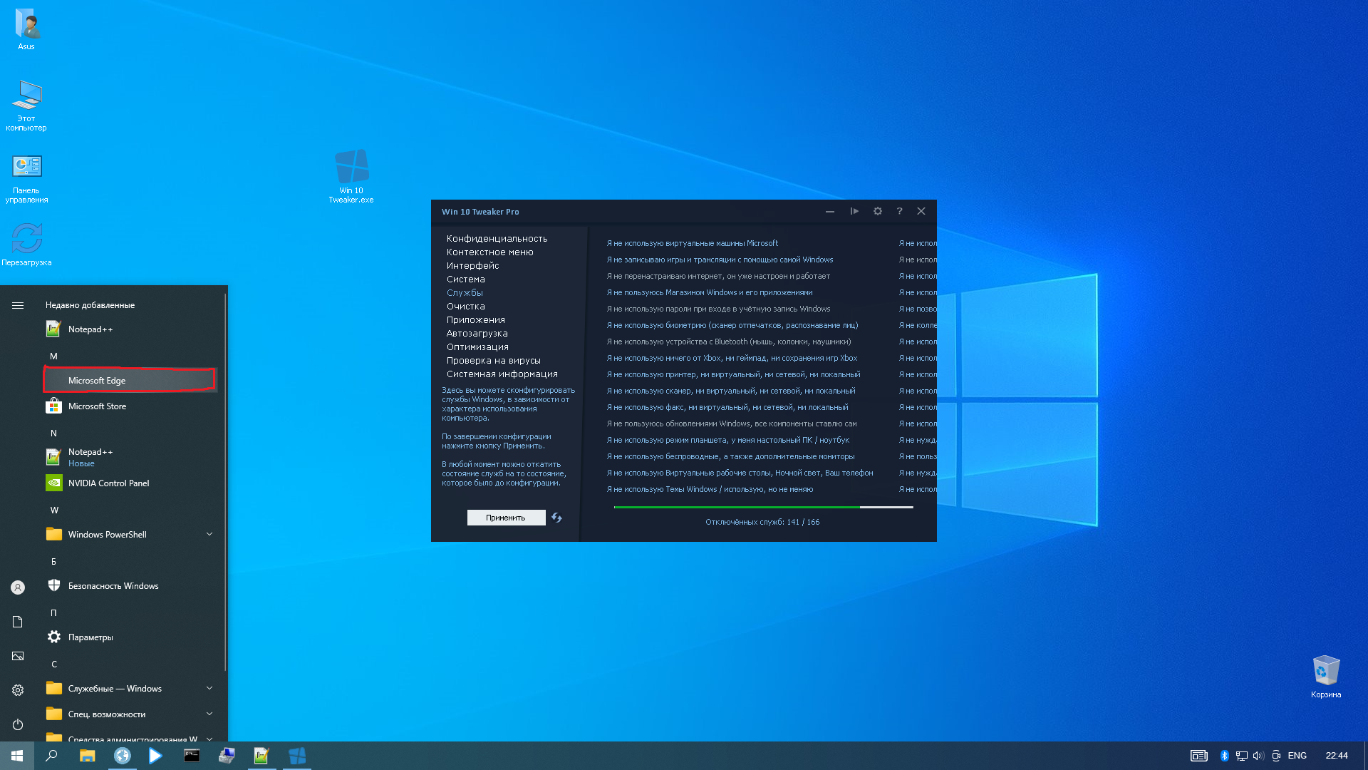1368x770 pixels.
Task: Open the Контекстное меню section
Action: (x=490, y=252)
